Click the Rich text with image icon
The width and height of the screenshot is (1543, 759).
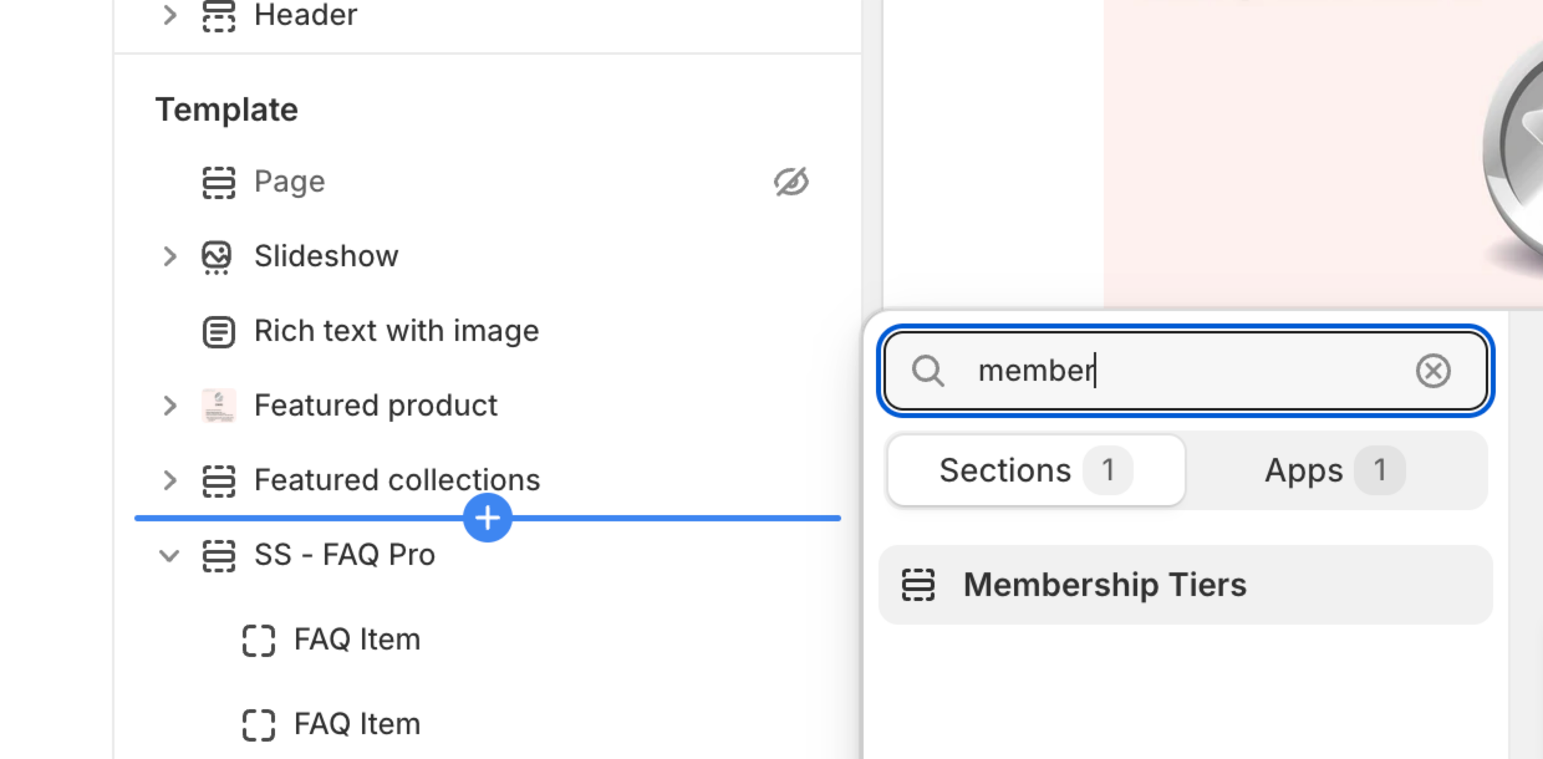tap(218, 332)
